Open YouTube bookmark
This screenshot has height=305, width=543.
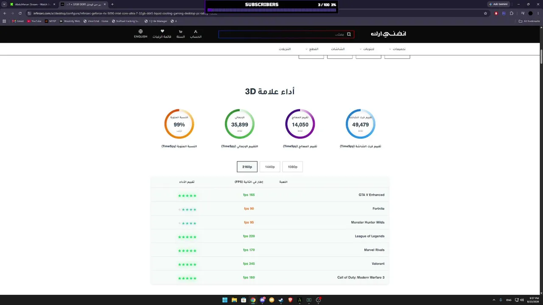pyautogui.click(x=34, y=21)
